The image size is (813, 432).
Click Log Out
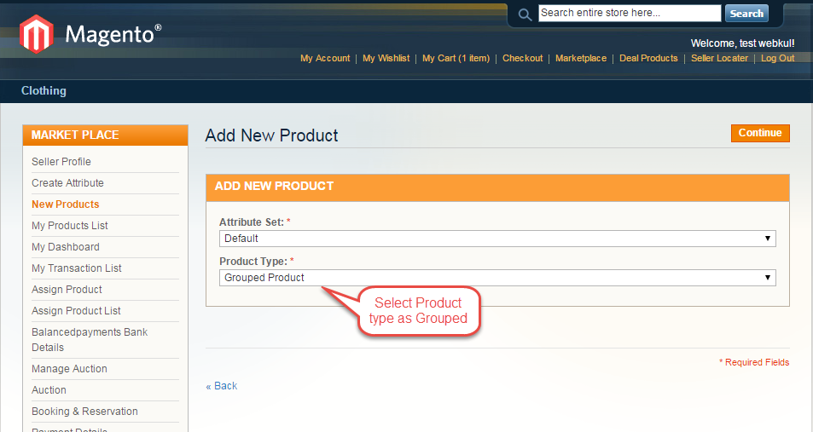pyautogui.click(x=777, y=58)
